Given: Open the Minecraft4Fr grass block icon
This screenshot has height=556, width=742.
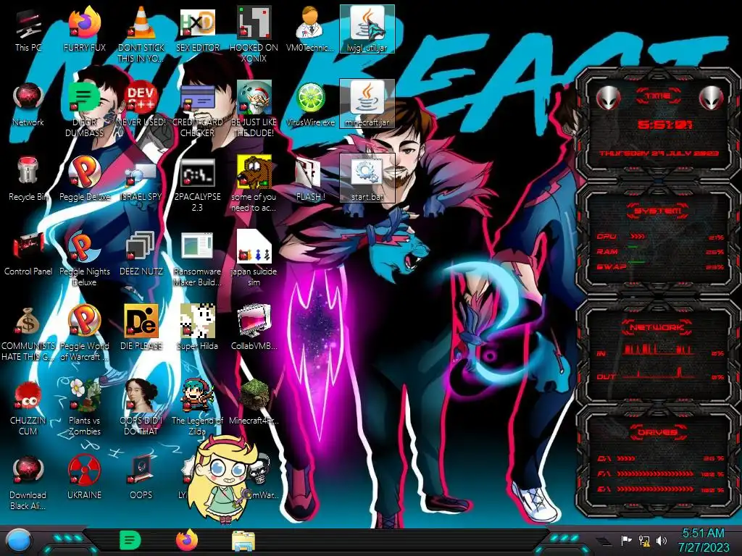Looking at the screenshot, I should click(x=254, y=402).
